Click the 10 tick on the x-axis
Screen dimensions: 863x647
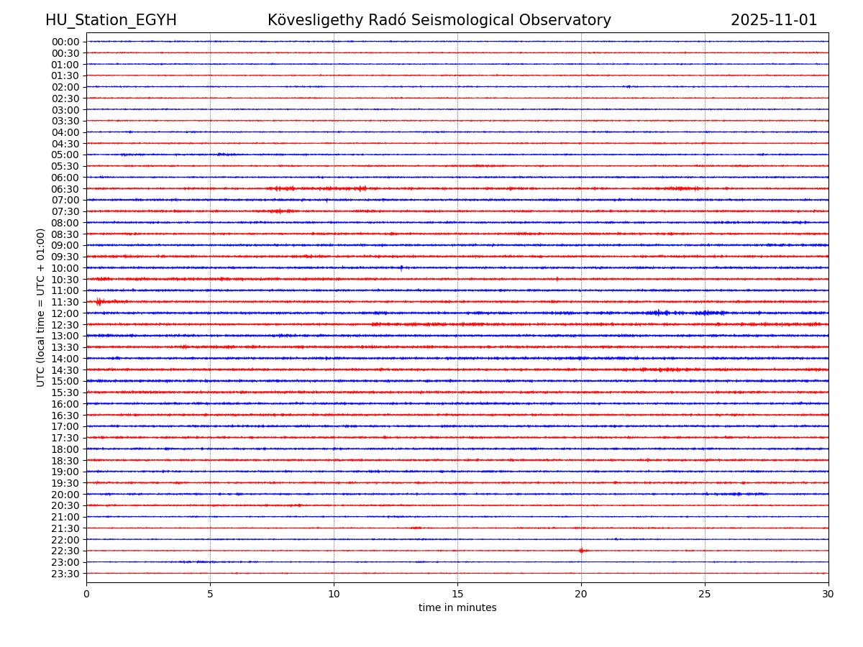click(x=334, y=594)
